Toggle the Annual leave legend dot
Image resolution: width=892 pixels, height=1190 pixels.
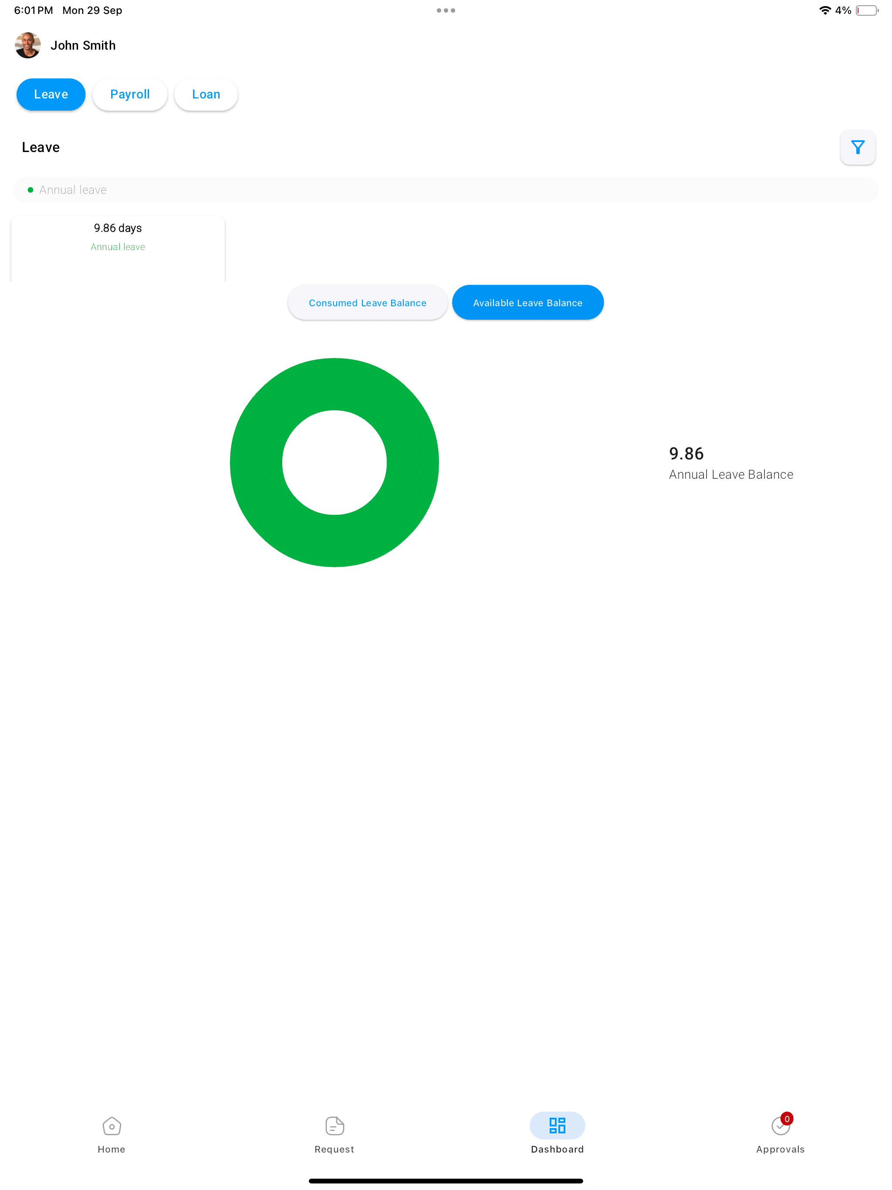(x=30, y=190)
